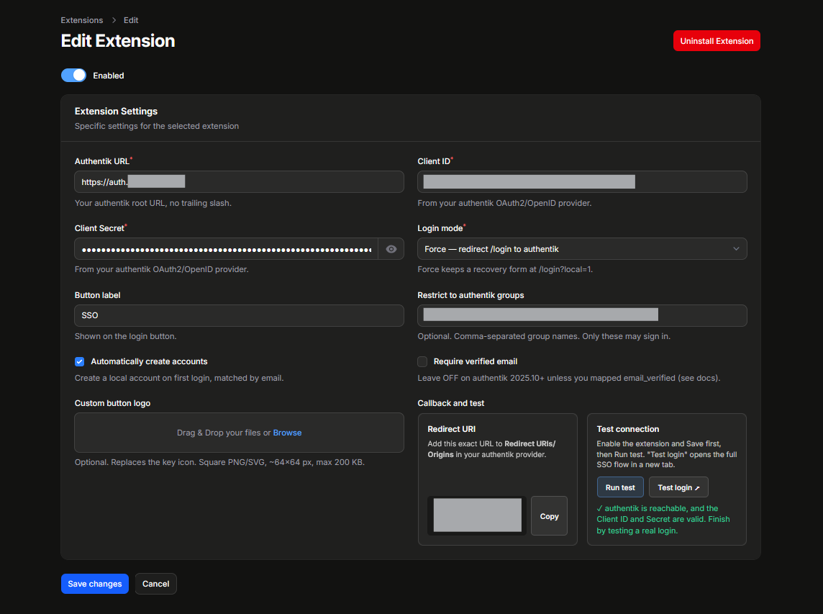Viewport: 823px width, 614px height.
Task: Browse for a custom button logo
Action: pos(287,433)
